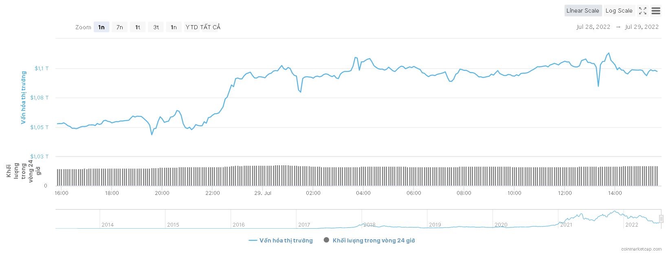Toggle Khối lượng trong vòng 24 giờ legend
666x253 pixels.
pyautogui.click(x=369, y=240)
